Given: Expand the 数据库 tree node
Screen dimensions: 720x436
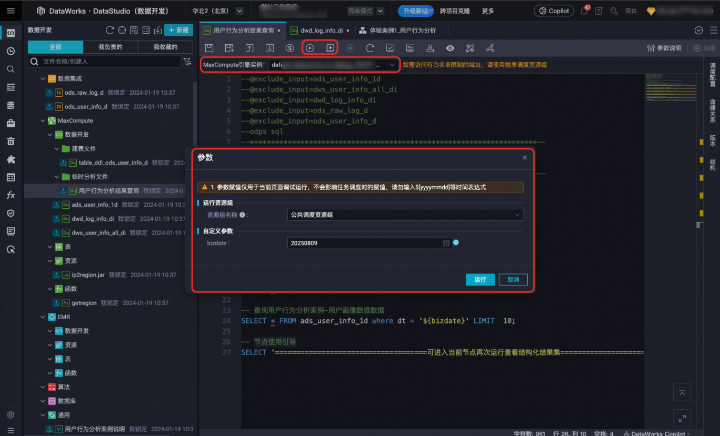Looking at the screenshot, I should pyautogui.click(x=43, y=401).
